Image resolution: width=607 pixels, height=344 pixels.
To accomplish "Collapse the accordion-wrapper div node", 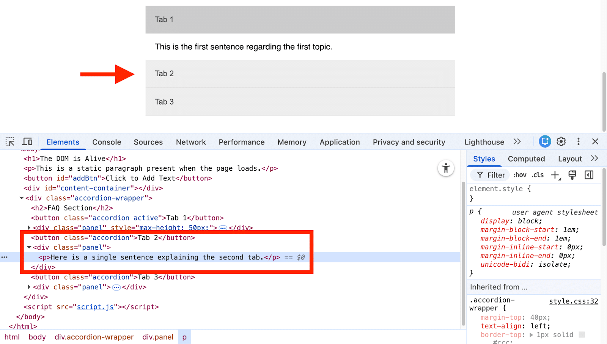I will (22, 198).
